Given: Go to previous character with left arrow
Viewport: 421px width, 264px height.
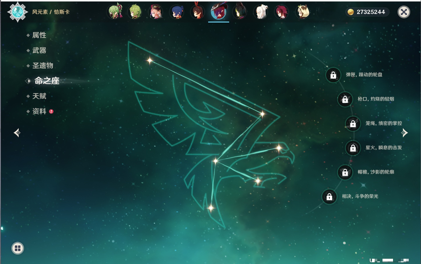Looking at the screenshot, I should (x=17, y=133).
